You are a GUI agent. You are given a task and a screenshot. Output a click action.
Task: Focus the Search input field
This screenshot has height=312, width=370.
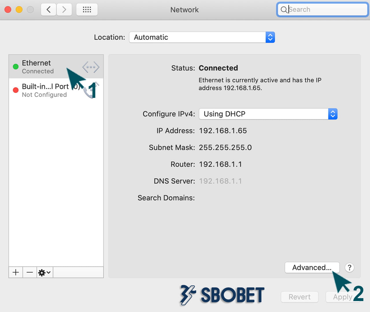coord(327,10)
